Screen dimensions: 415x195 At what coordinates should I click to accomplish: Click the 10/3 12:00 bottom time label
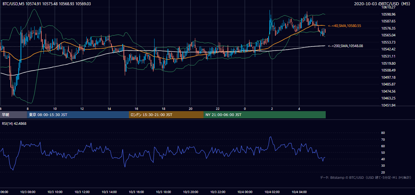pyautogui.click(x=82, y=192)
